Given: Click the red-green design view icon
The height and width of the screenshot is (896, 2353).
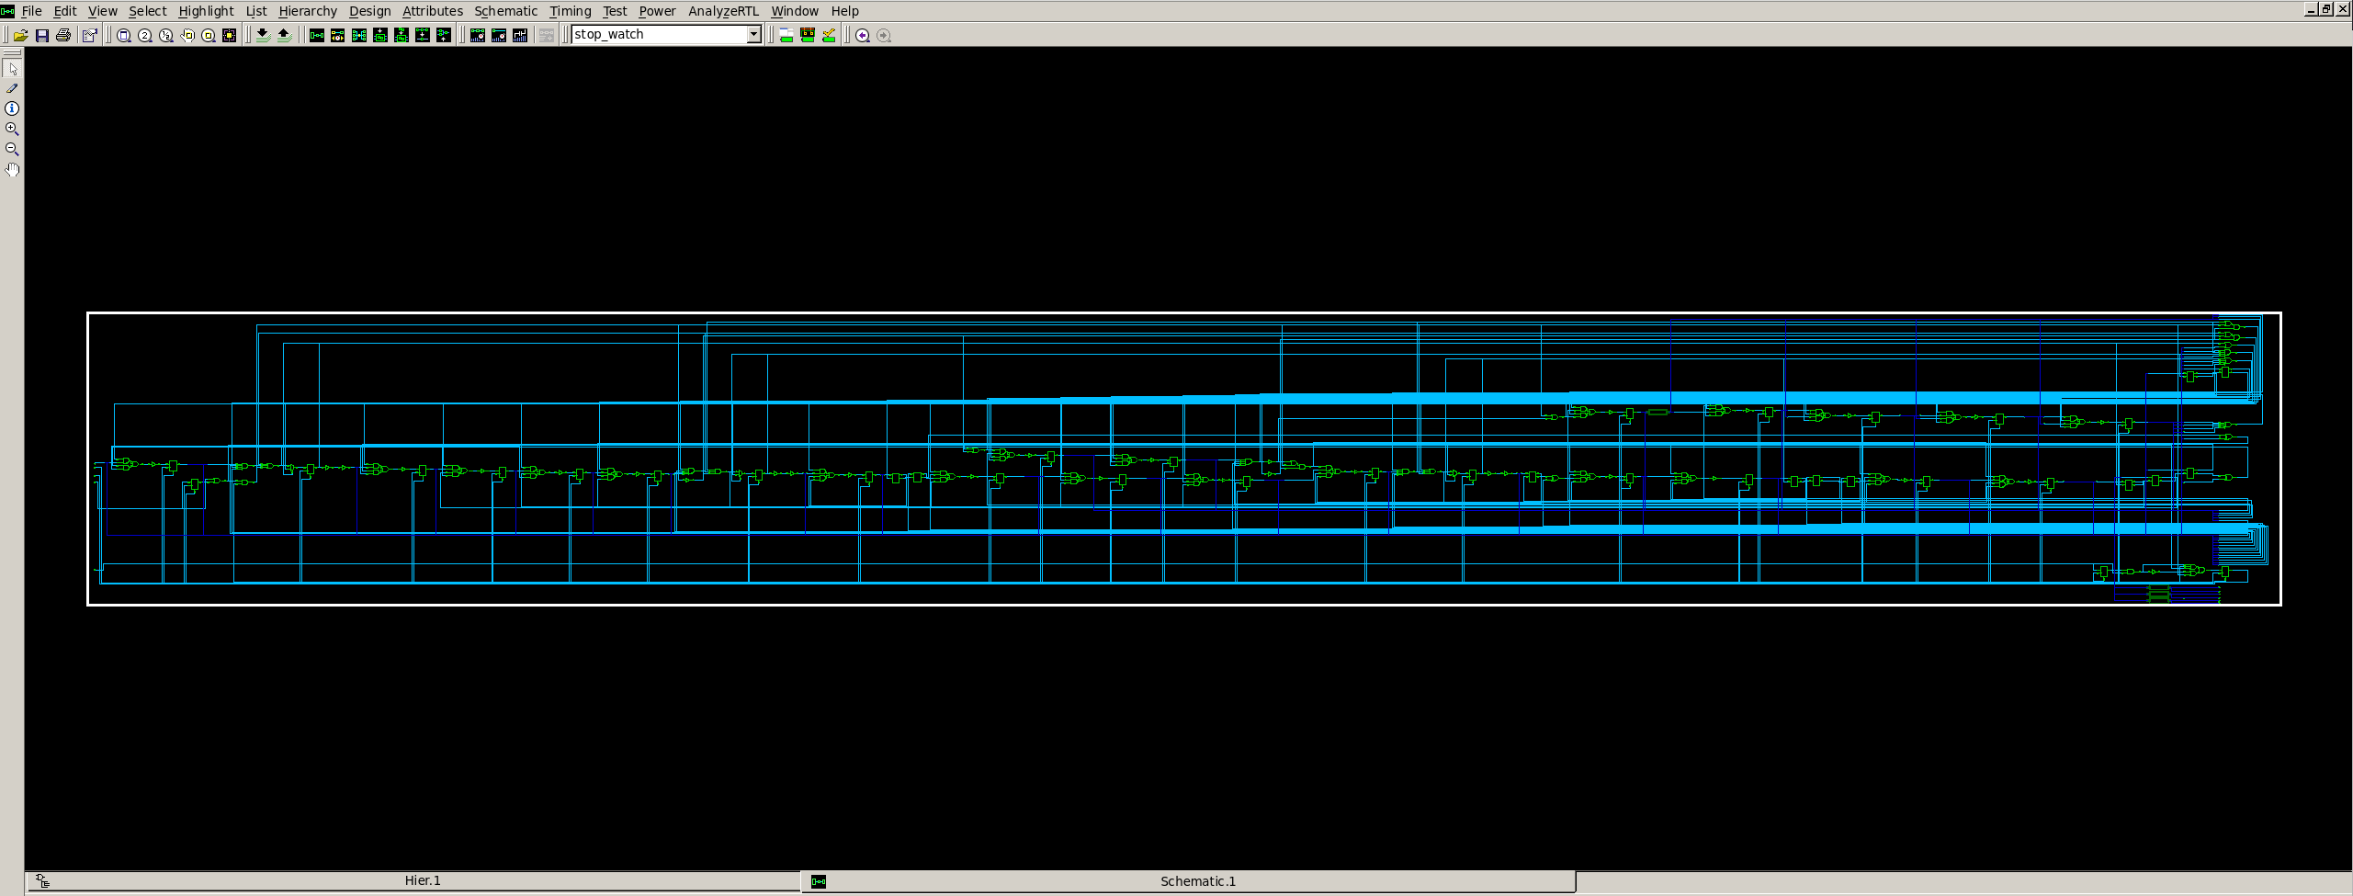Looking at the screenshot, I should point(807,35).
